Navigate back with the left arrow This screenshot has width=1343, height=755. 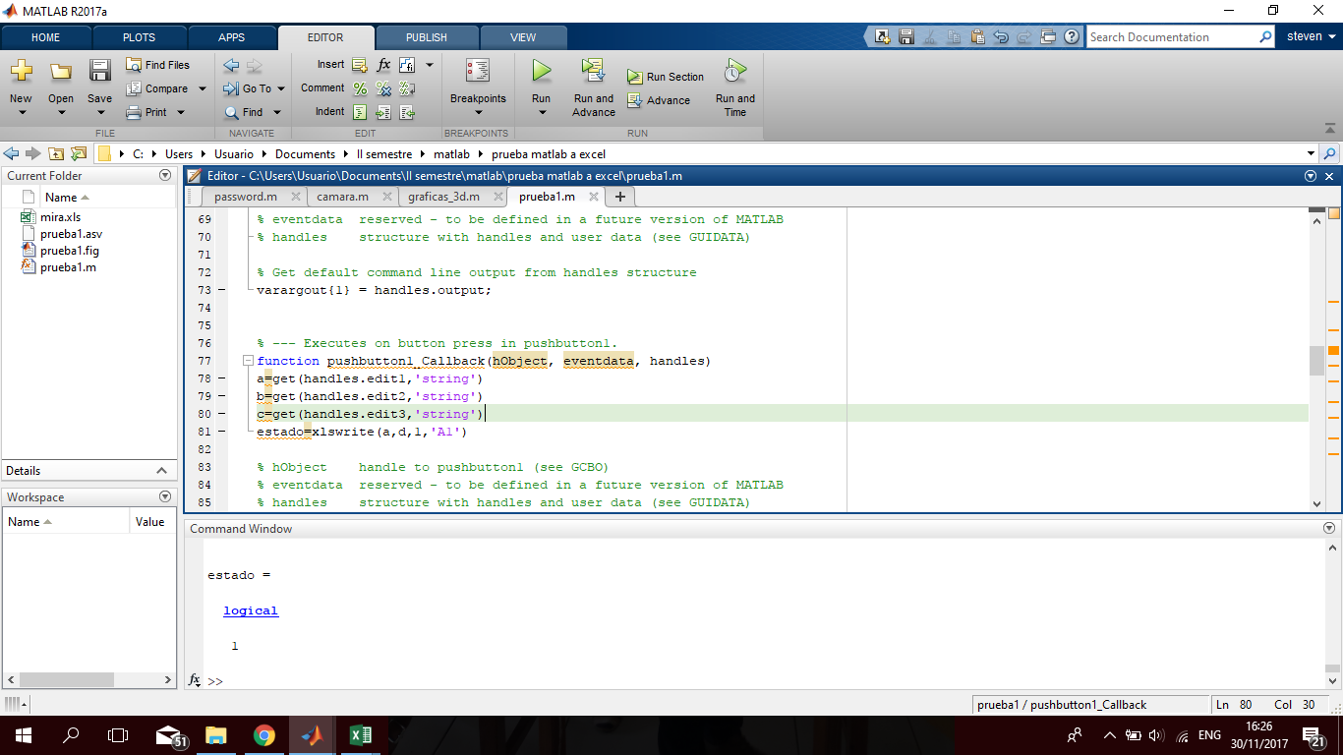[231, 66]
